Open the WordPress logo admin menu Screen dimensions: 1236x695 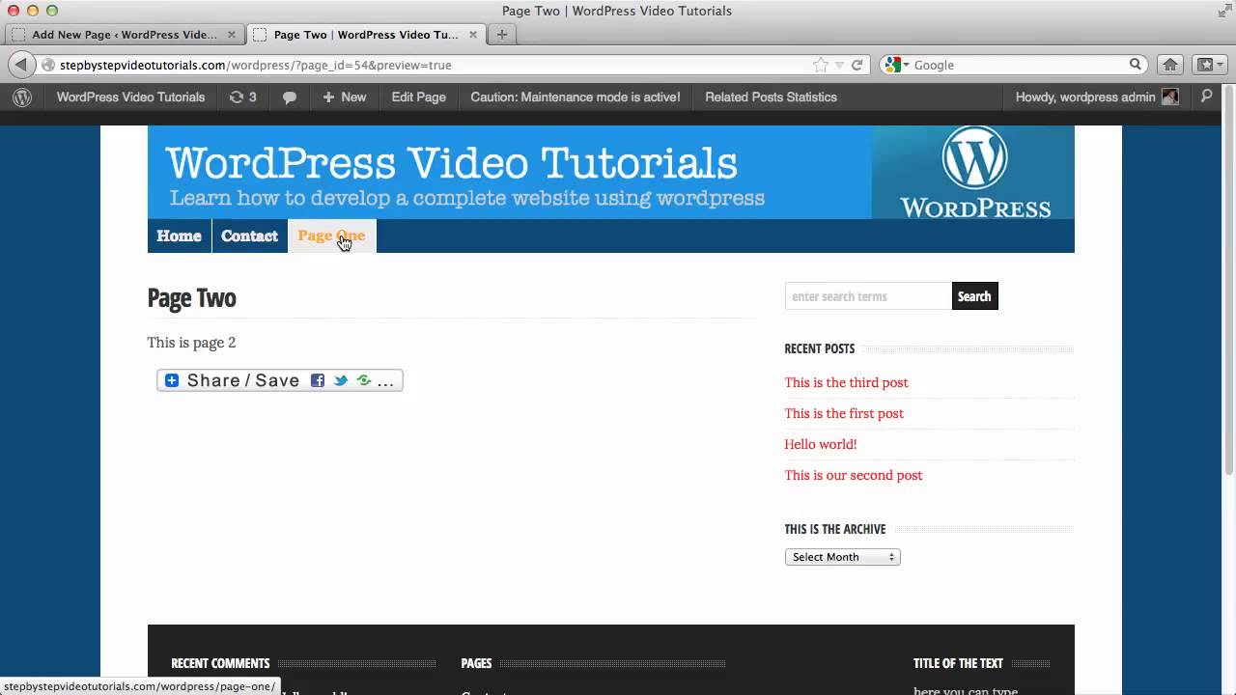click(x=22, y=97)
